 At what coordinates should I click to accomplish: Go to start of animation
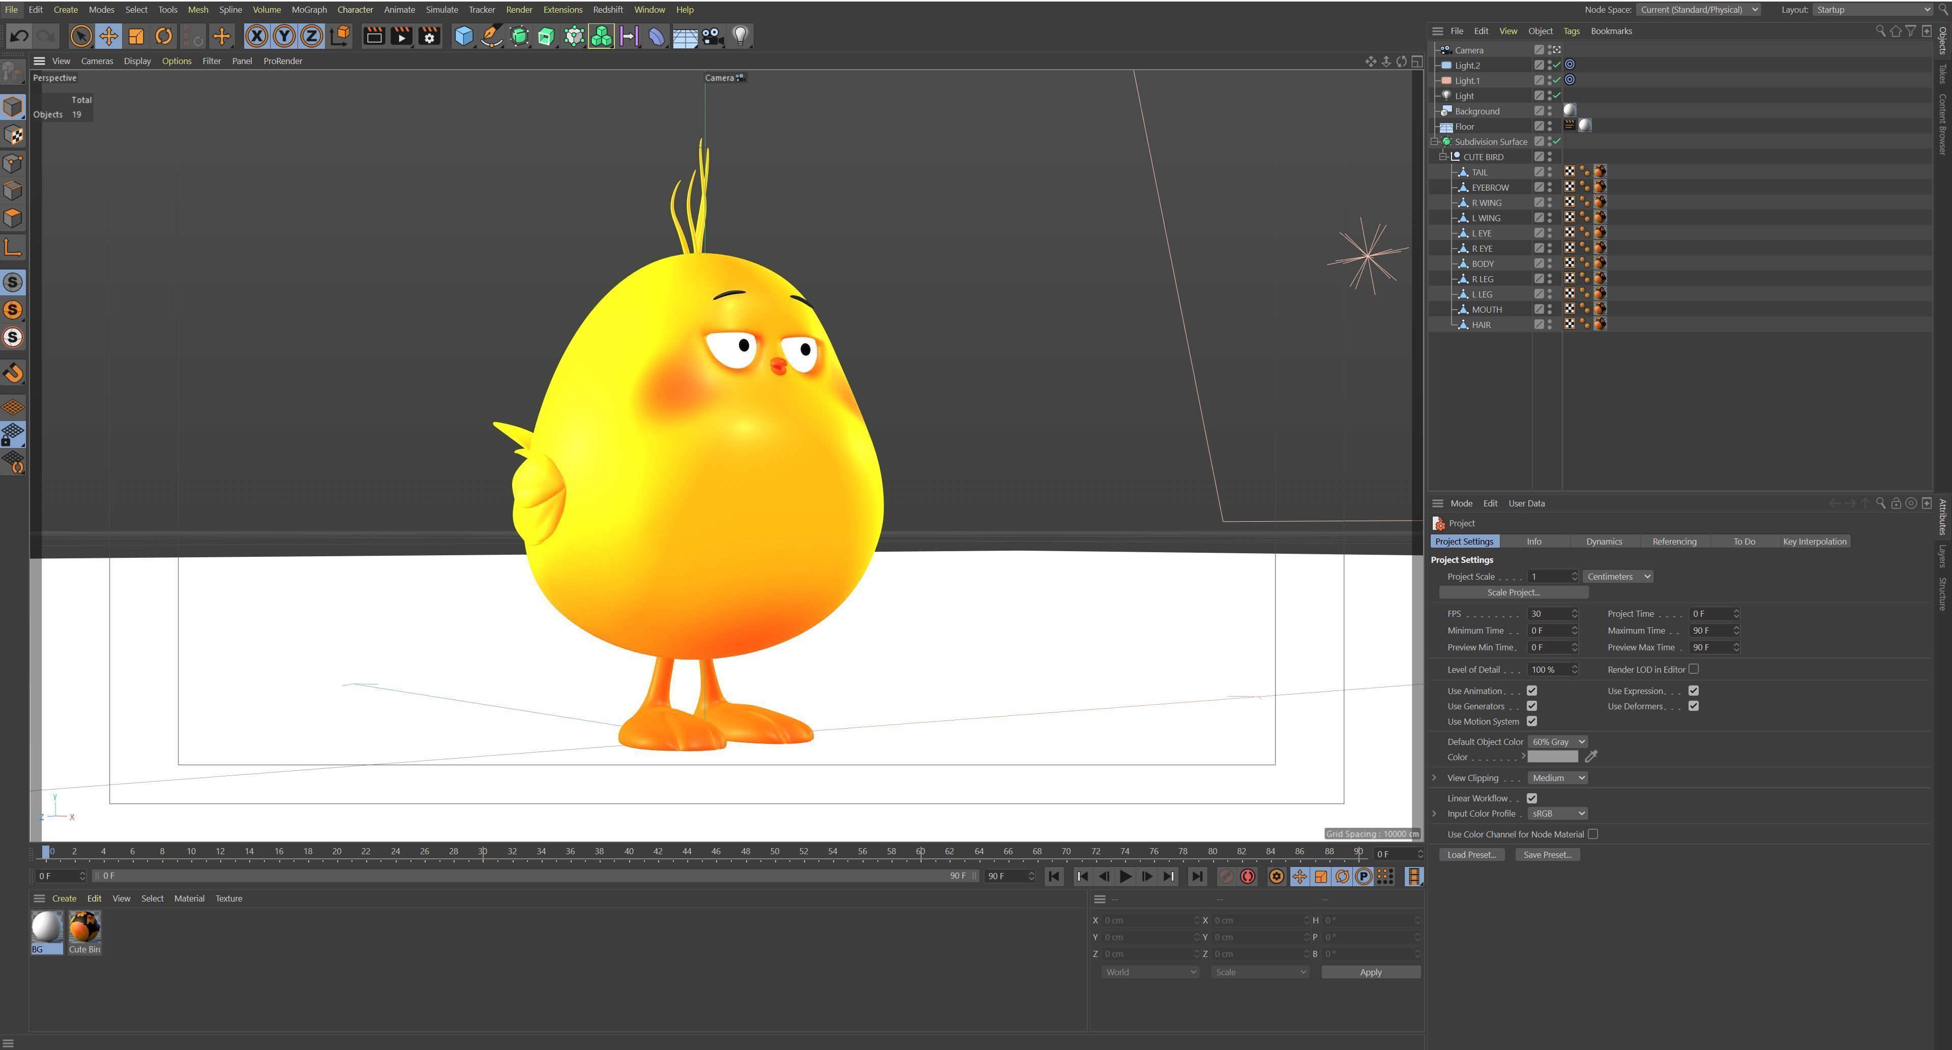point(1053,877)
